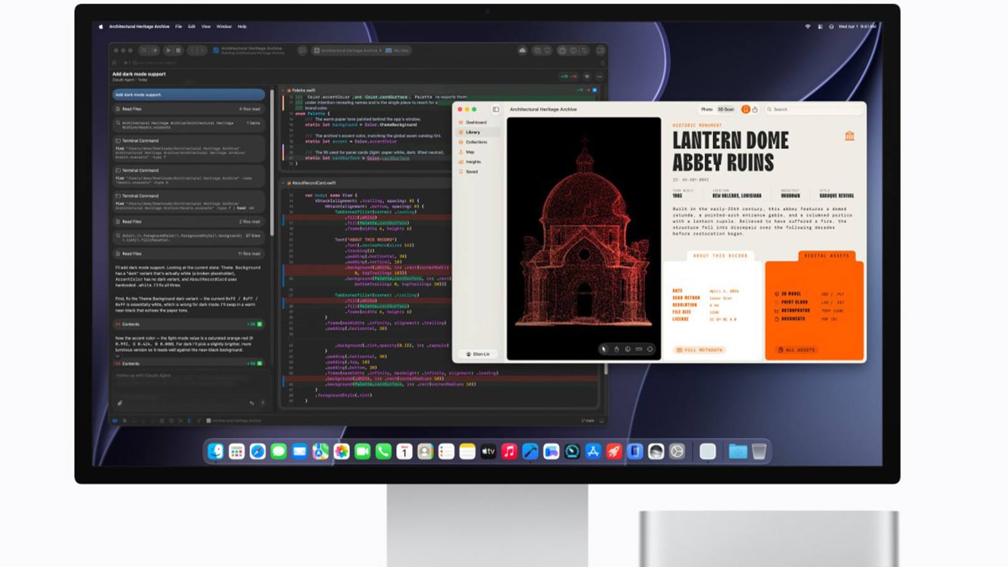Viewport: 1008px width, 567px height.
Task: Click the All Assets button
Action: (x=796, y=350)
